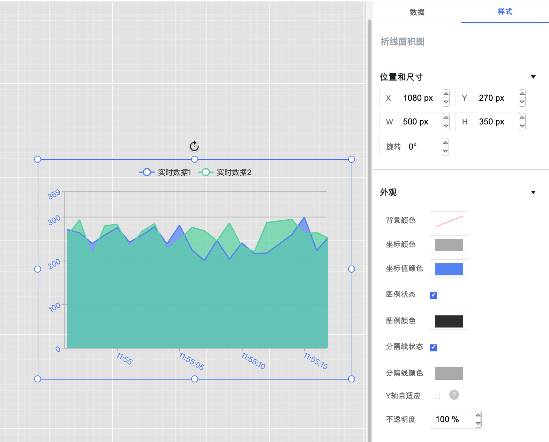Click the canvas vertical scrollbar
Viewport: 549px width, 442px height.
(369, 230)
